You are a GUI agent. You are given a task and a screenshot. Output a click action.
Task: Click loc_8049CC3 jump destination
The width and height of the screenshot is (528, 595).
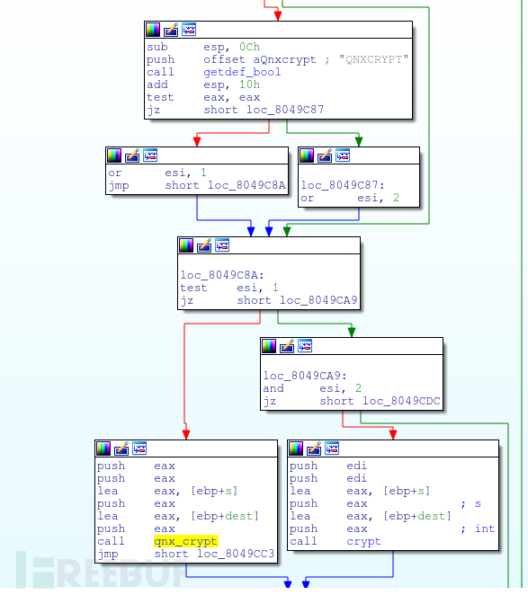(236, 554)
